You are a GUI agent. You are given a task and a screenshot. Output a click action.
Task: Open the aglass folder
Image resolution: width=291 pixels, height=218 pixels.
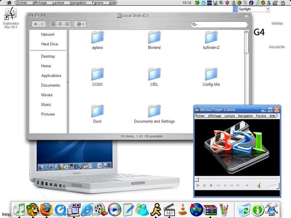point(97,40)
